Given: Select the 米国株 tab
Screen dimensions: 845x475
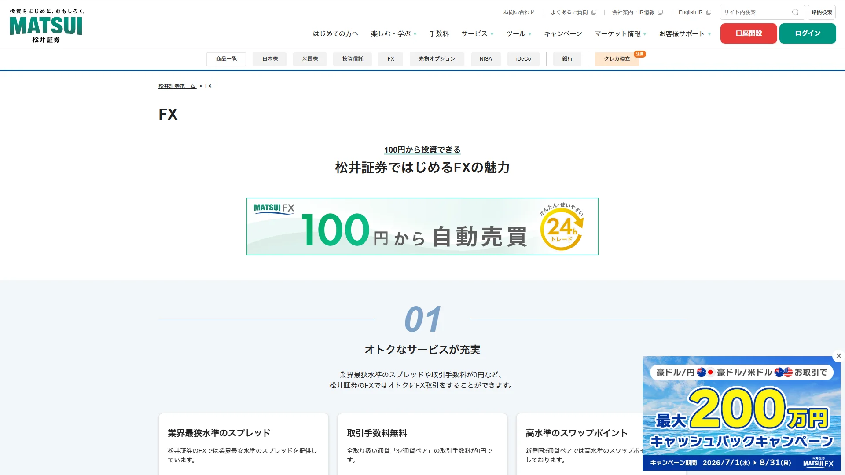Looking at the screenshot, I should (310, 59).
